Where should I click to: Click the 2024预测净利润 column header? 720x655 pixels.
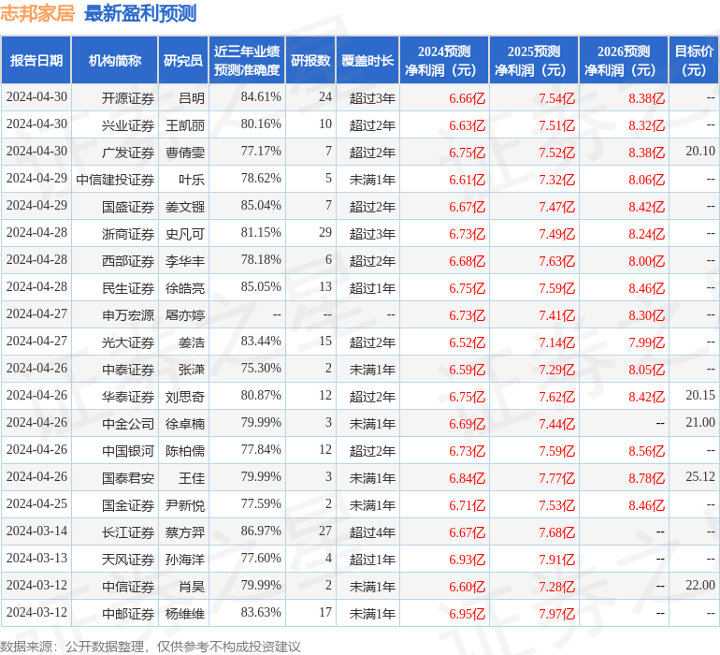point(444,61)
